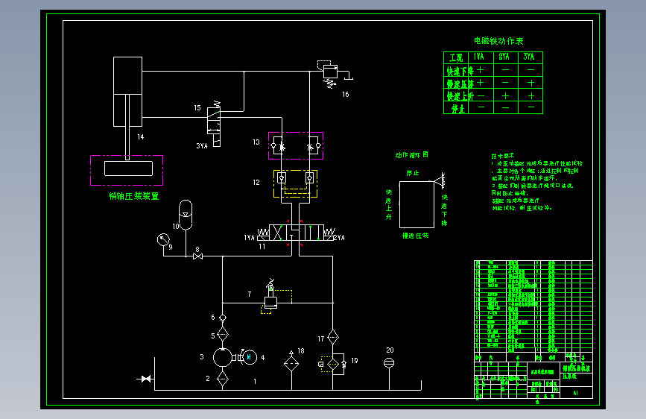Select the white rectangle of the action cycle diagram

point(417,204)
